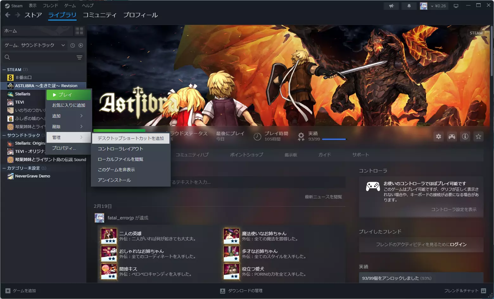Click the library search magnifier icon
The width and height of the screenshot is (494, 299).
pyautogui.click(x=7, y=57)
